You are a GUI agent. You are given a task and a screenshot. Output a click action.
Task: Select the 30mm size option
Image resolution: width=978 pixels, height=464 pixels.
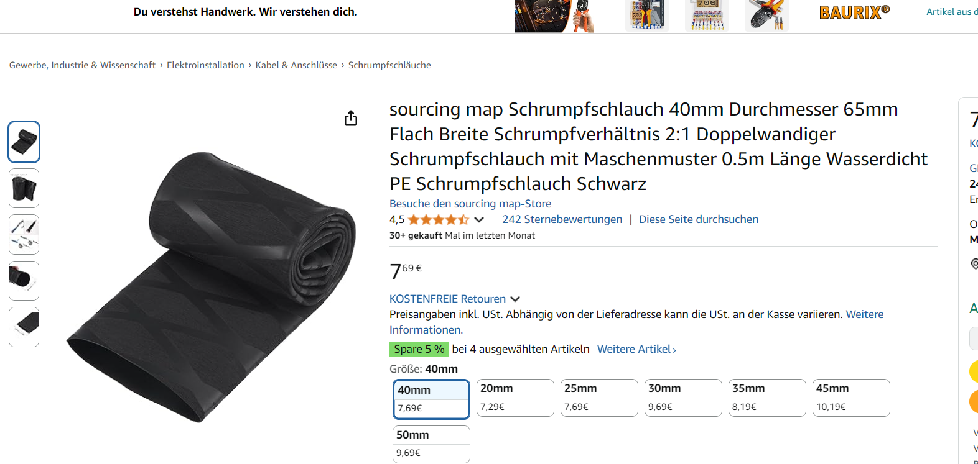[683, 398]
